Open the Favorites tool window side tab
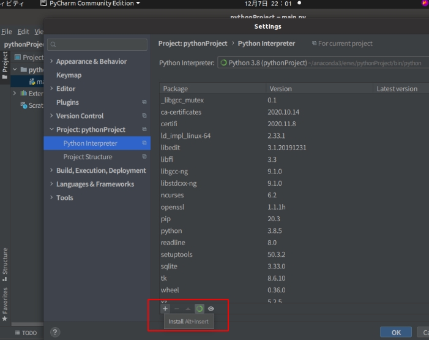The image size is (429, 340). pos(6,304)
